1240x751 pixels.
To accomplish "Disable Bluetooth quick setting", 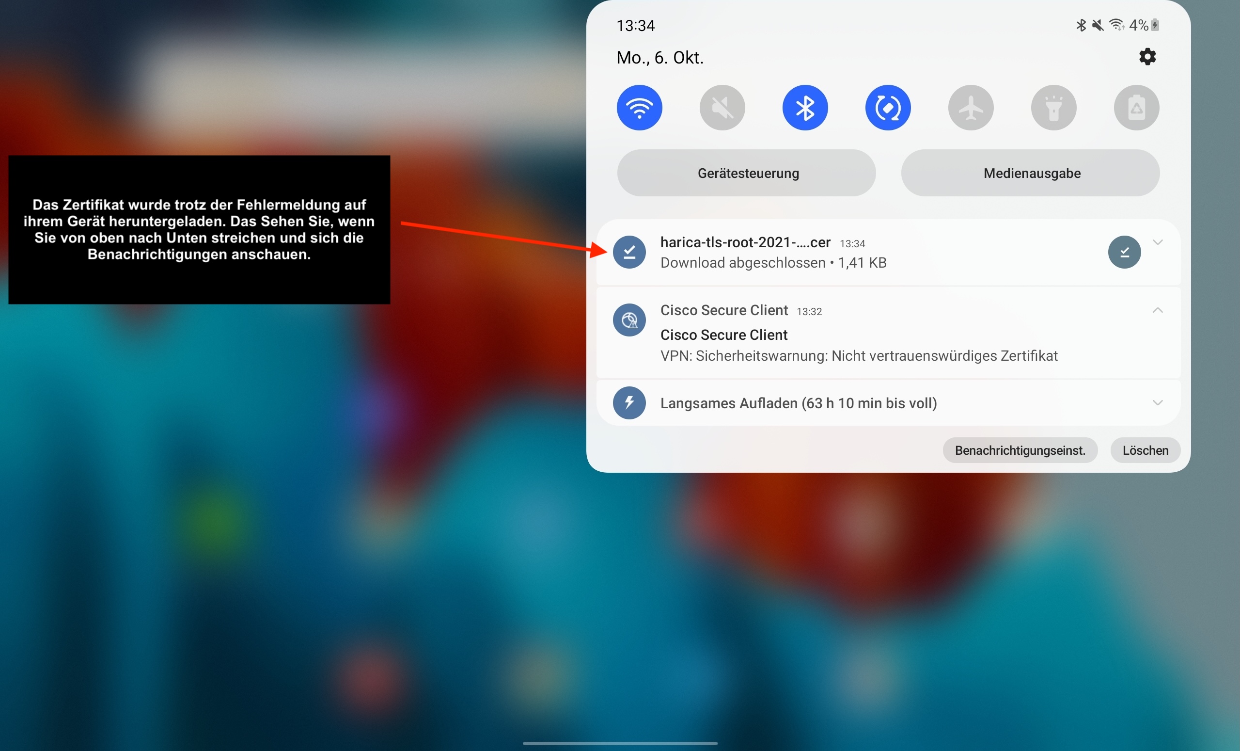I will click(x=805, y=108).
